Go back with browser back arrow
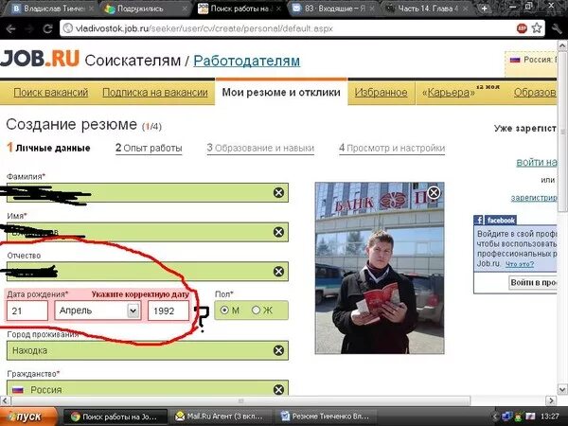Viewport: 568px width, 426px height. 10,28
